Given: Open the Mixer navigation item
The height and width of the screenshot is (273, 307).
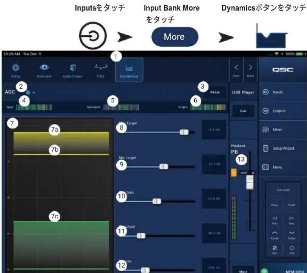Looking at the screenshot, I should tap(283, 130).
